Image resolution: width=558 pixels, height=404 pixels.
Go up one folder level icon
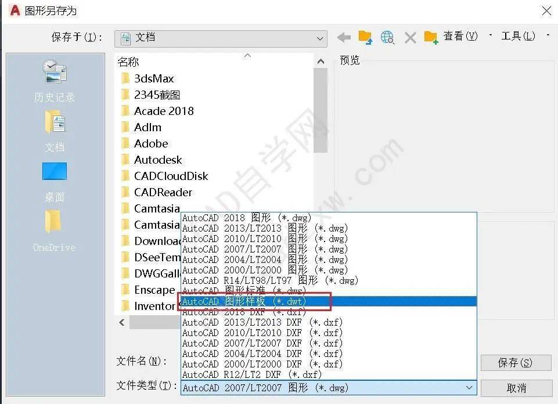pos(365,37)
